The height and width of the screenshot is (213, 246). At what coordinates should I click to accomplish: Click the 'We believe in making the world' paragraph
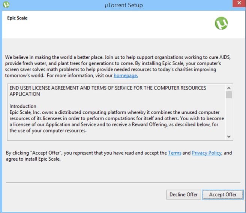[x=118, y=66]
